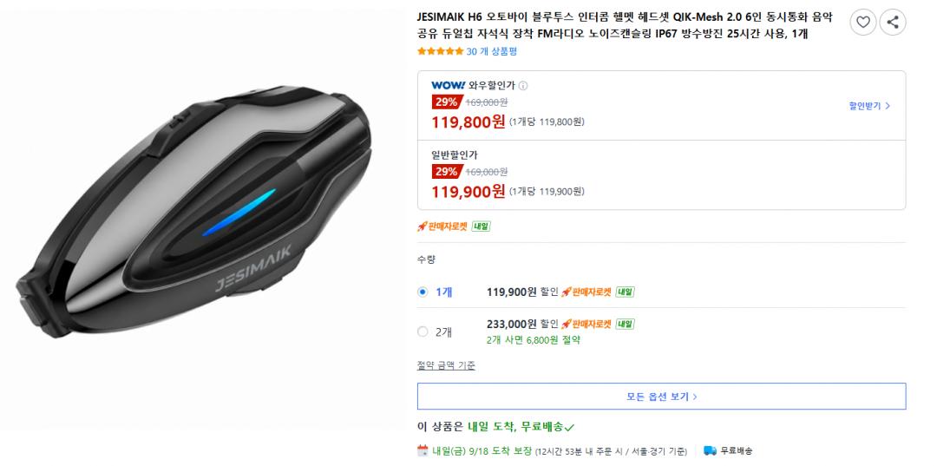The width and height of the screenshot is (937, 466).
Task: Click the 일반할인가 119,900원 price section
Action: coord(661,174)
